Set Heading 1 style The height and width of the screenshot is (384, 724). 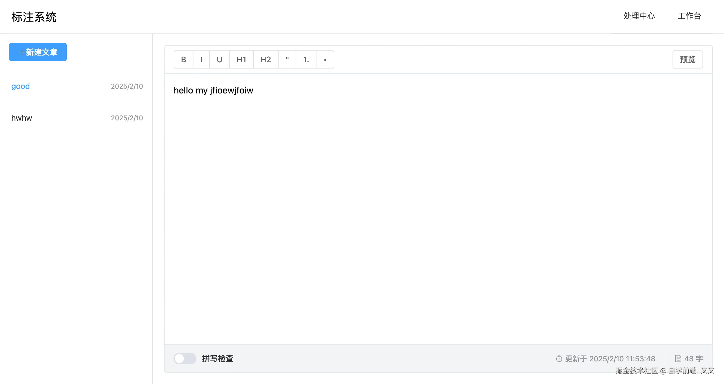pyautogui.click(x=241, y=59)
